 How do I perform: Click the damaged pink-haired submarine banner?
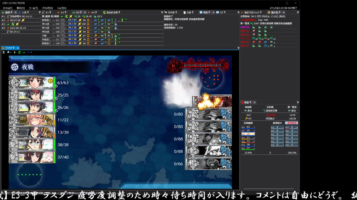[32, 120]
